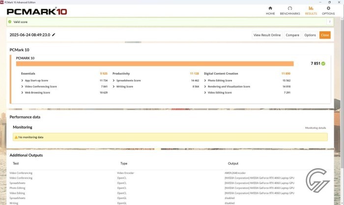Image resolution: width=344 pixels, height=205 pixels.
Task: Click the green check beside 7 851 score
Action: (323, 64)
